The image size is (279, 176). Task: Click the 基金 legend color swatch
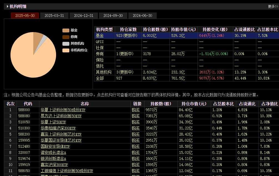click(66, 30)
